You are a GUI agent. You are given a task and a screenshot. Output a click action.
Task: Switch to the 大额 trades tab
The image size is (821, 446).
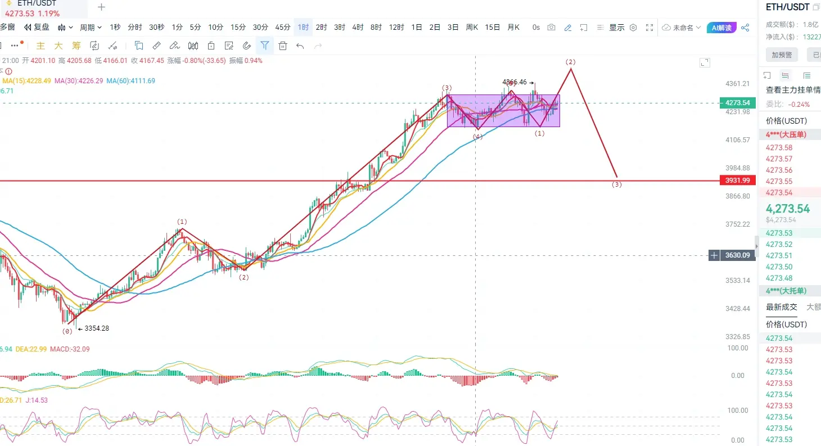click(x=814, y=307)
